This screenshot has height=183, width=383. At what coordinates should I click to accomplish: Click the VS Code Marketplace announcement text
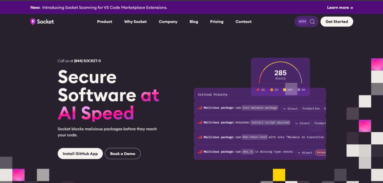click(105, 8)
